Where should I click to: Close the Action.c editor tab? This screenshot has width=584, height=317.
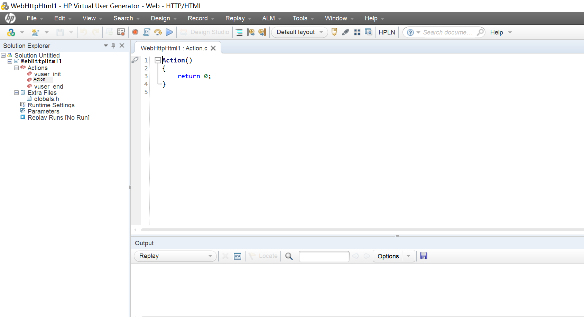pyautogui.click(x=213, y=48)
